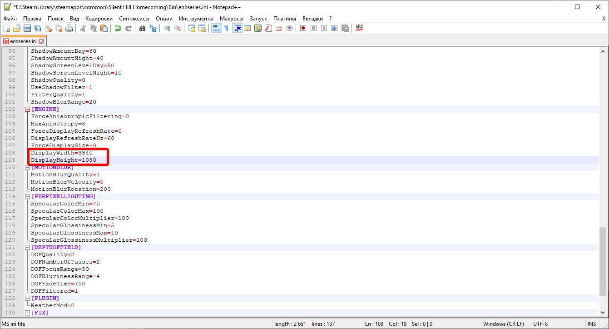Collapse the [PERPIXELLIGHTING] section fold
Screen dimensions: 609x329
tap(27, 196)
